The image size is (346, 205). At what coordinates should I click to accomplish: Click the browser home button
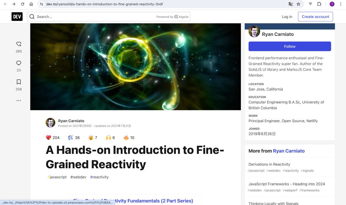click(x=31, y=4)
